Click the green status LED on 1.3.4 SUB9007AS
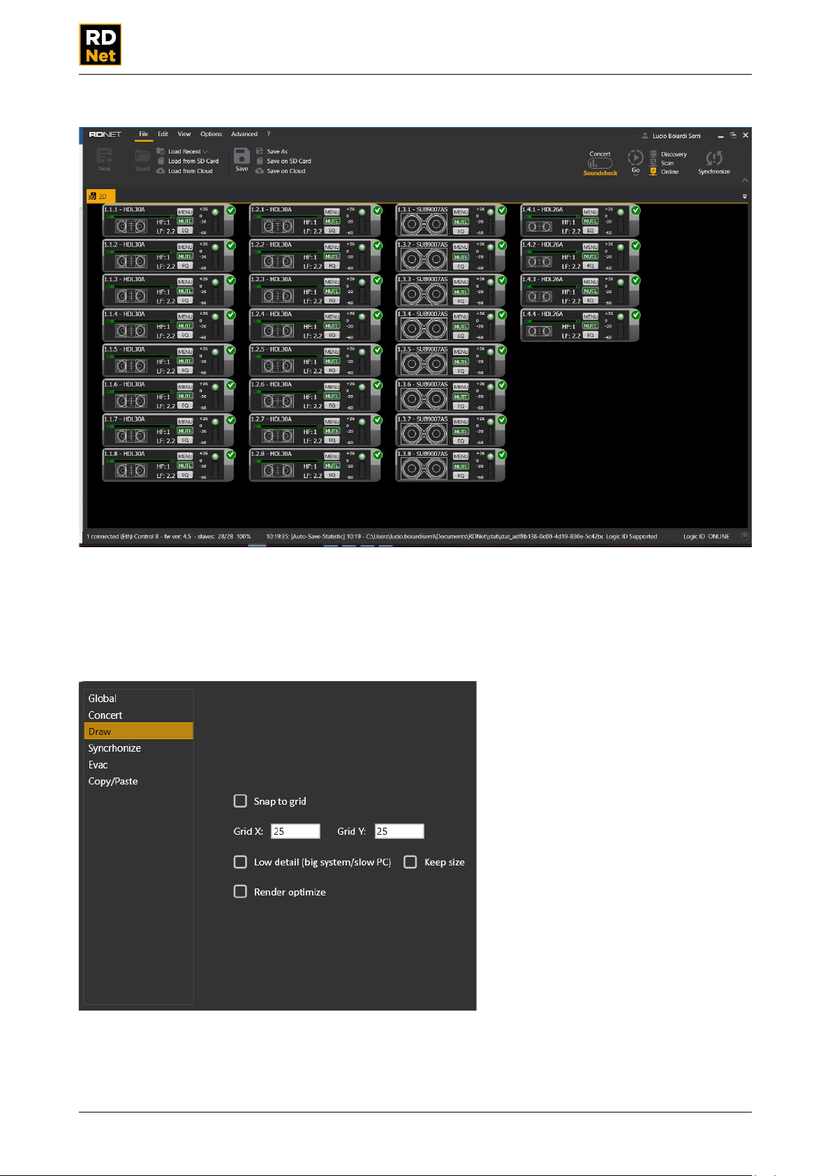This screenshot has height=1176, width=832. pyautogui.click(x=491, y=317)
